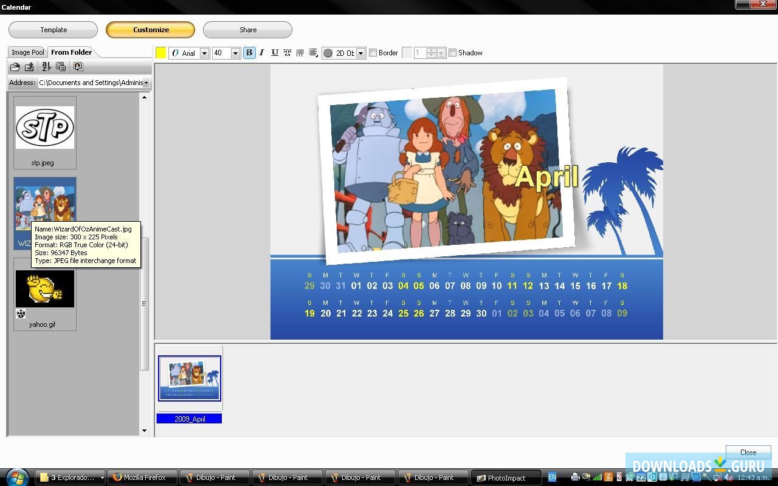Toggle off bold formatting
The height and width of the screenshot is (486, 778).
[x=249, y=53]
